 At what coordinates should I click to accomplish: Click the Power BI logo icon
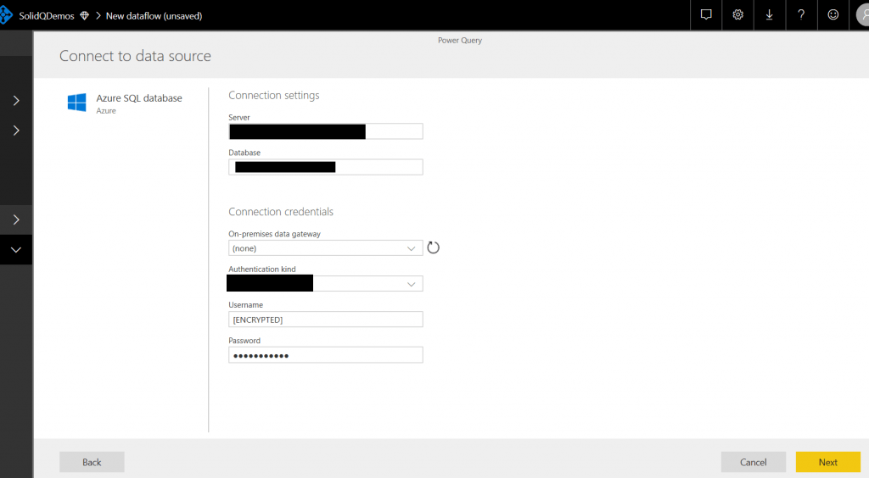tap(6, 15)
